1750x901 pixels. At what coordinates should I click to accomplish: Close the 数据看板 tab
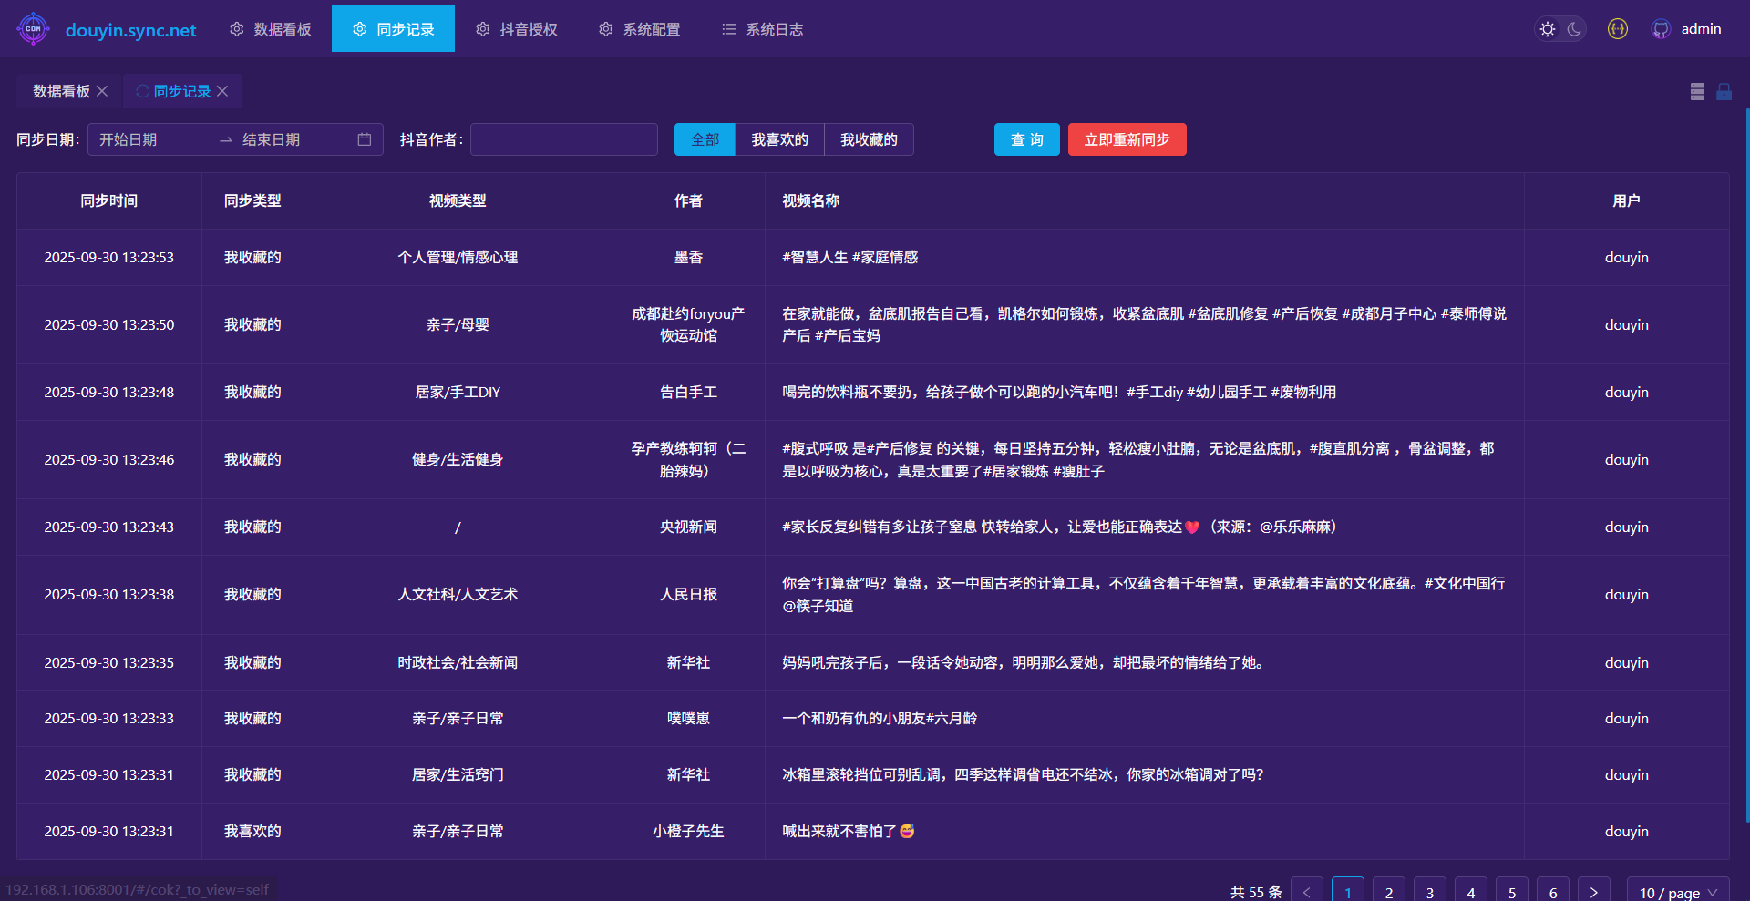[102, 91]
